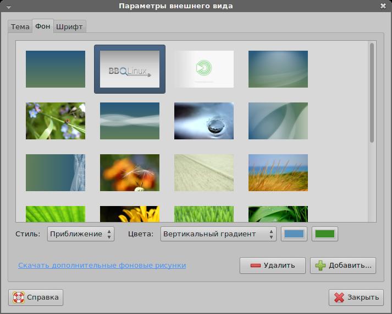Open the Скачать дополнительные фоновые рисунки link
This screenshot has width=392, height=314.
[x=102, y=266]
